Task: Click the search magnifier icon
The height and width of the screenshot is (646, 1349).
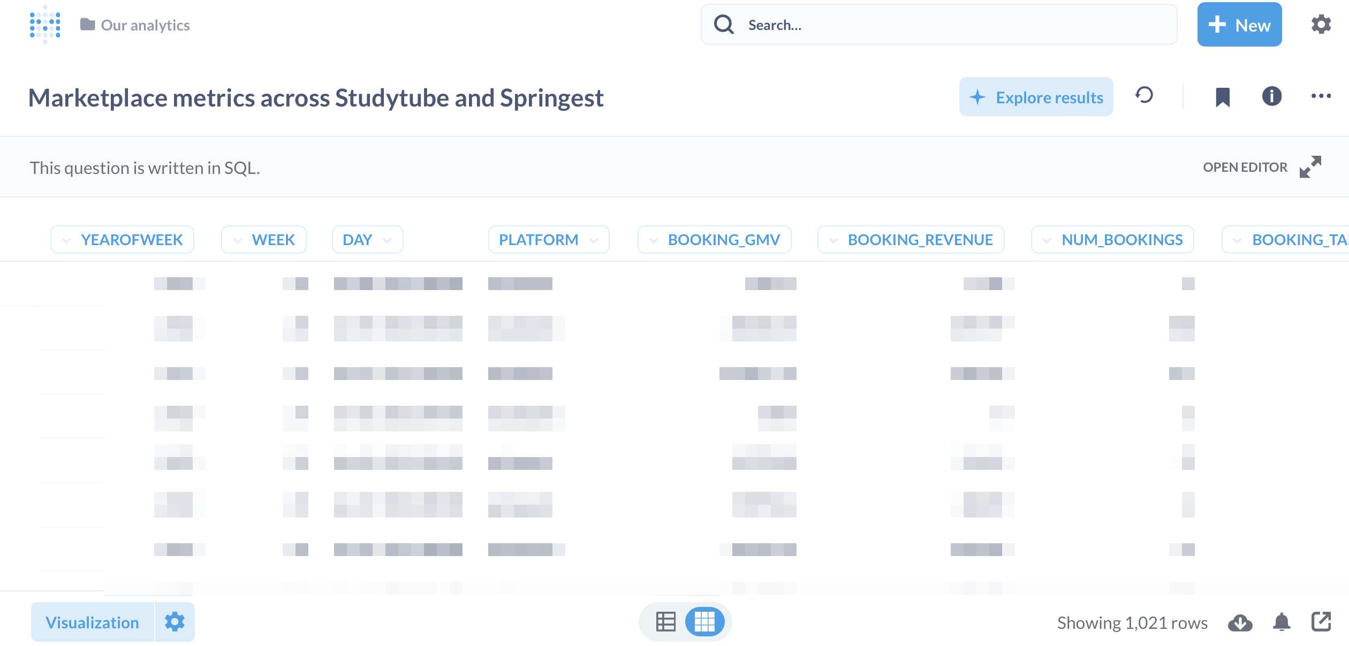Action: pos(724,25)
